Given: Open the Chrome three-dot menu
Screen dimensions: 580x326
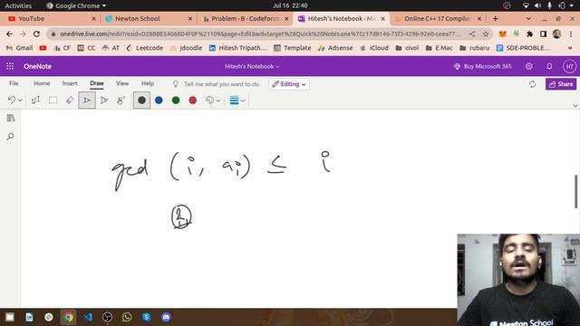Looking at the screenshot, I should click(x=571, y=34).
